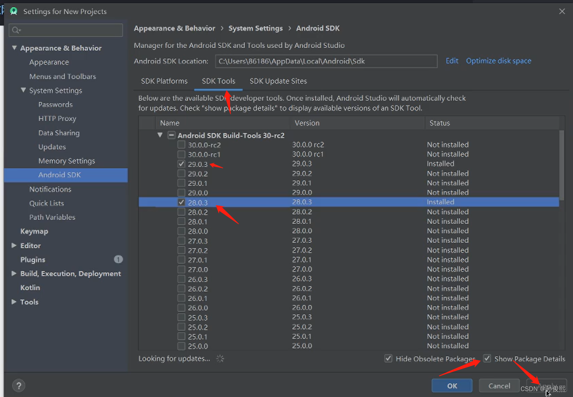Uncheck the 28.0.3 build tools checkbox

pos(181,202)
